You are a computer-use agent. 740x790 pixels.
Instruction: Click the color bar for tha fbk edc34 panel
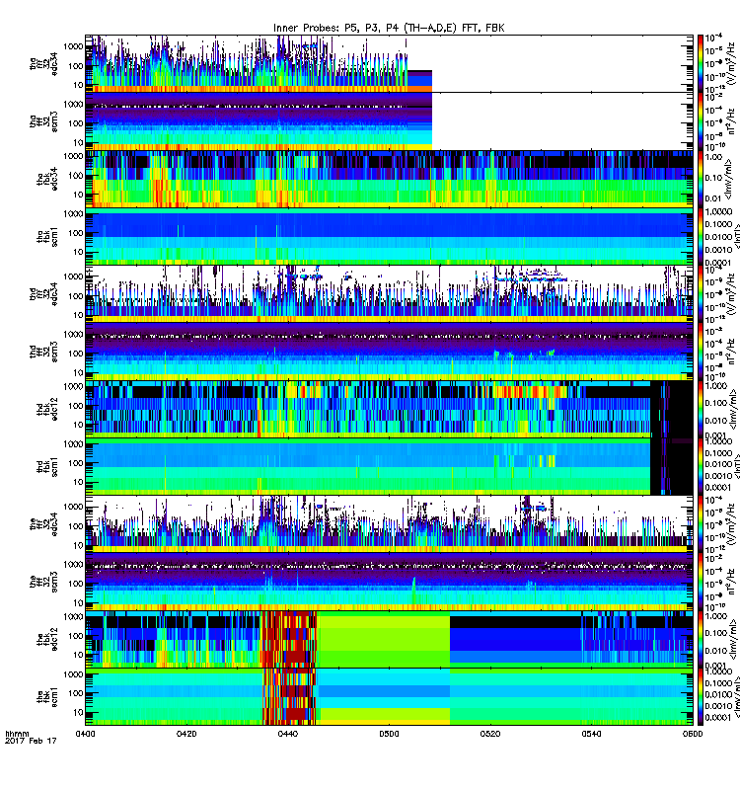(x=701, y=179)
